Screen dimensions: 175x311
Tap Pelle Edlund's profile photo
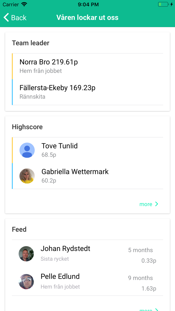coord(26,281)
